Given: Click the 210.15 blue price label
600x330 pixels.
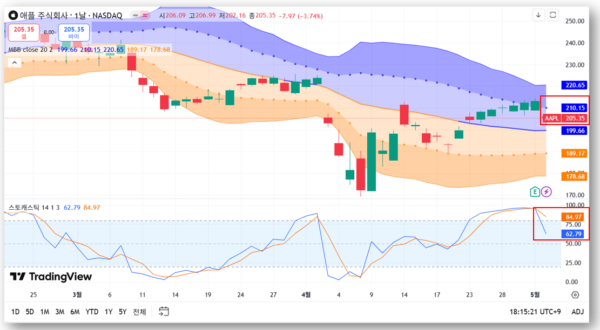Looking at the screenshot, I should [x=574, y=108].
